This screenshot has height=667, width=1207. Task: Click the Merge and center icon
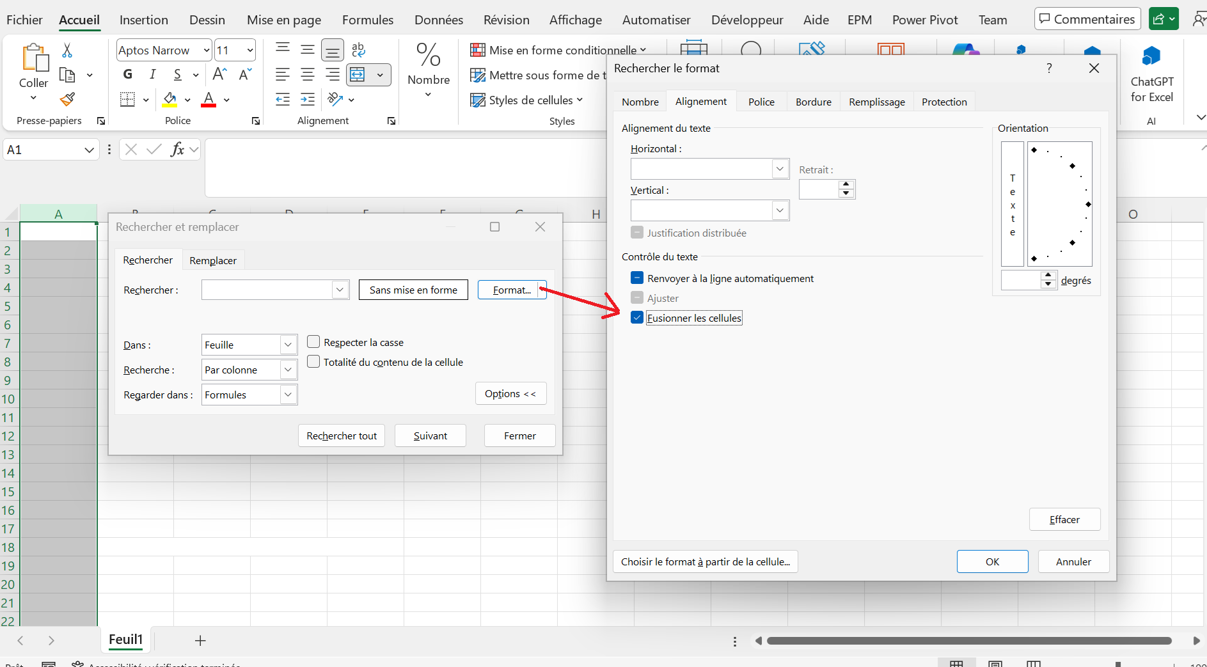pyautogui.click(x=358, y=75)
